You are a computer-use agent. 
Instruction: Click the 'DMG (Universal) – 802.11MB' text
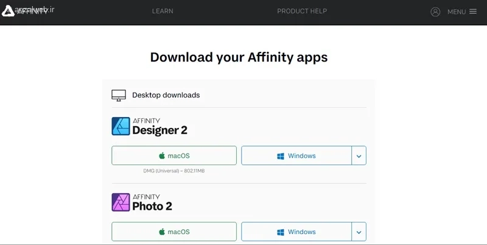[x=174, y=171]
